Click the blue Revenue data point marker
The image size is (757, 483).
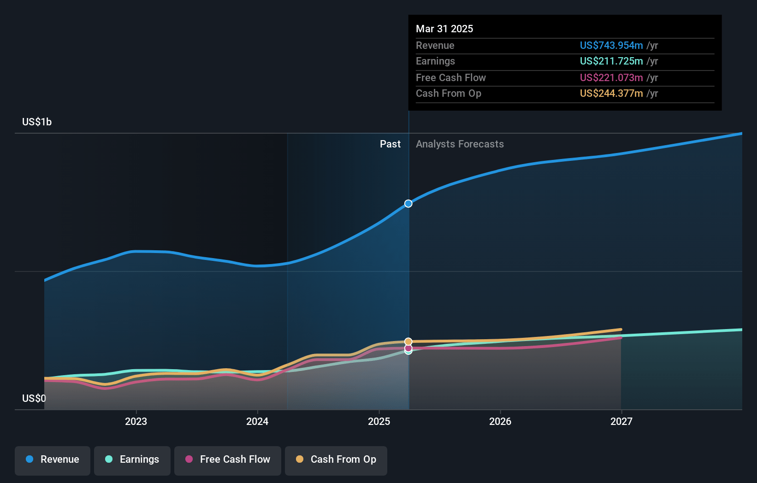coord(408,204)
